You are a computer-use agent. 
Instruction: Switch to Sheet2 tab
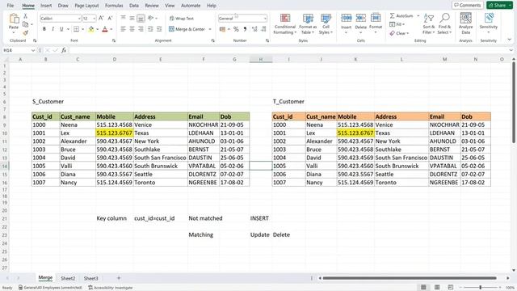click(68, 278)
